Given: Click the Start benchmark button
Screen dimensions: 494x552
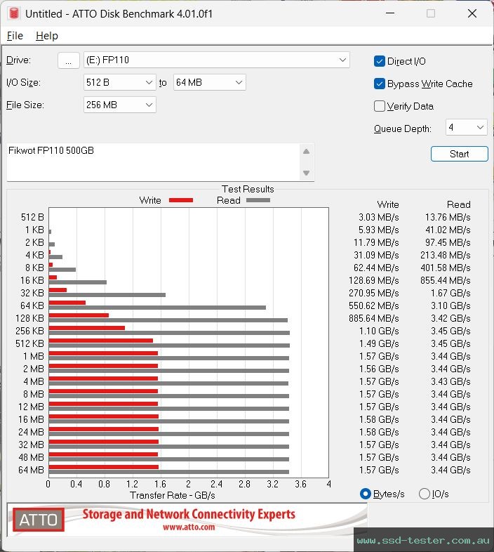Looking at the screenshot, I should coord(459,154).
